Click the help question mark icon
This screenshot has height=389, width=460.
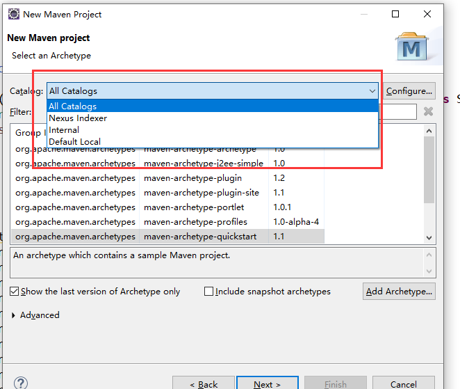[21, 383]
